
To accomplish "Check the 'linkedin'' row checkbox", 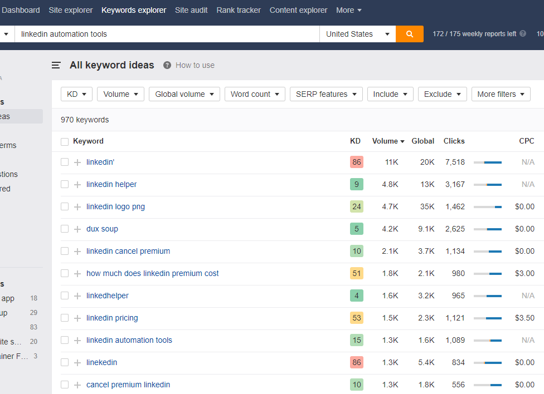I will click(x=65, y=162).
